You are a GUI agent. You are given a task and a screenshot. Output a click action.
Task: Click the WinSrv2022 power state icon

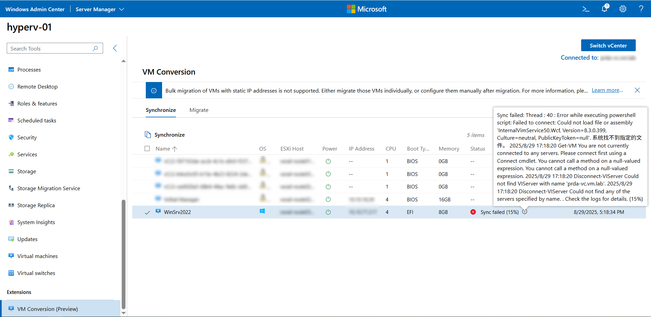(x=328, y=212)
